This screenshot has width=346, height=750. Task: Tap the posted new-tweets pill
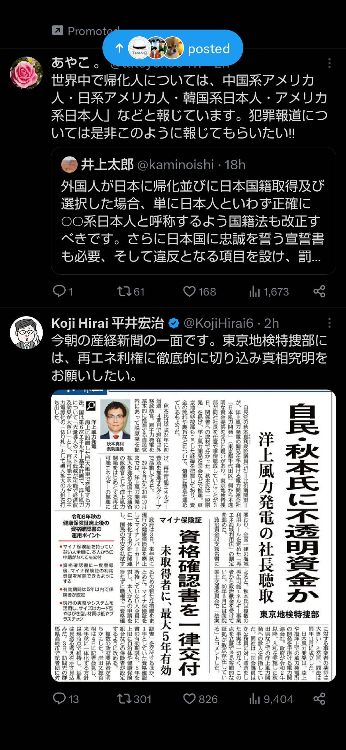(x=172, y=48)
